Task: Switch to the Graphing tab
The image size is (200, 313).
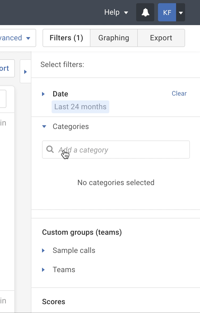Action: tap(114, 38)
